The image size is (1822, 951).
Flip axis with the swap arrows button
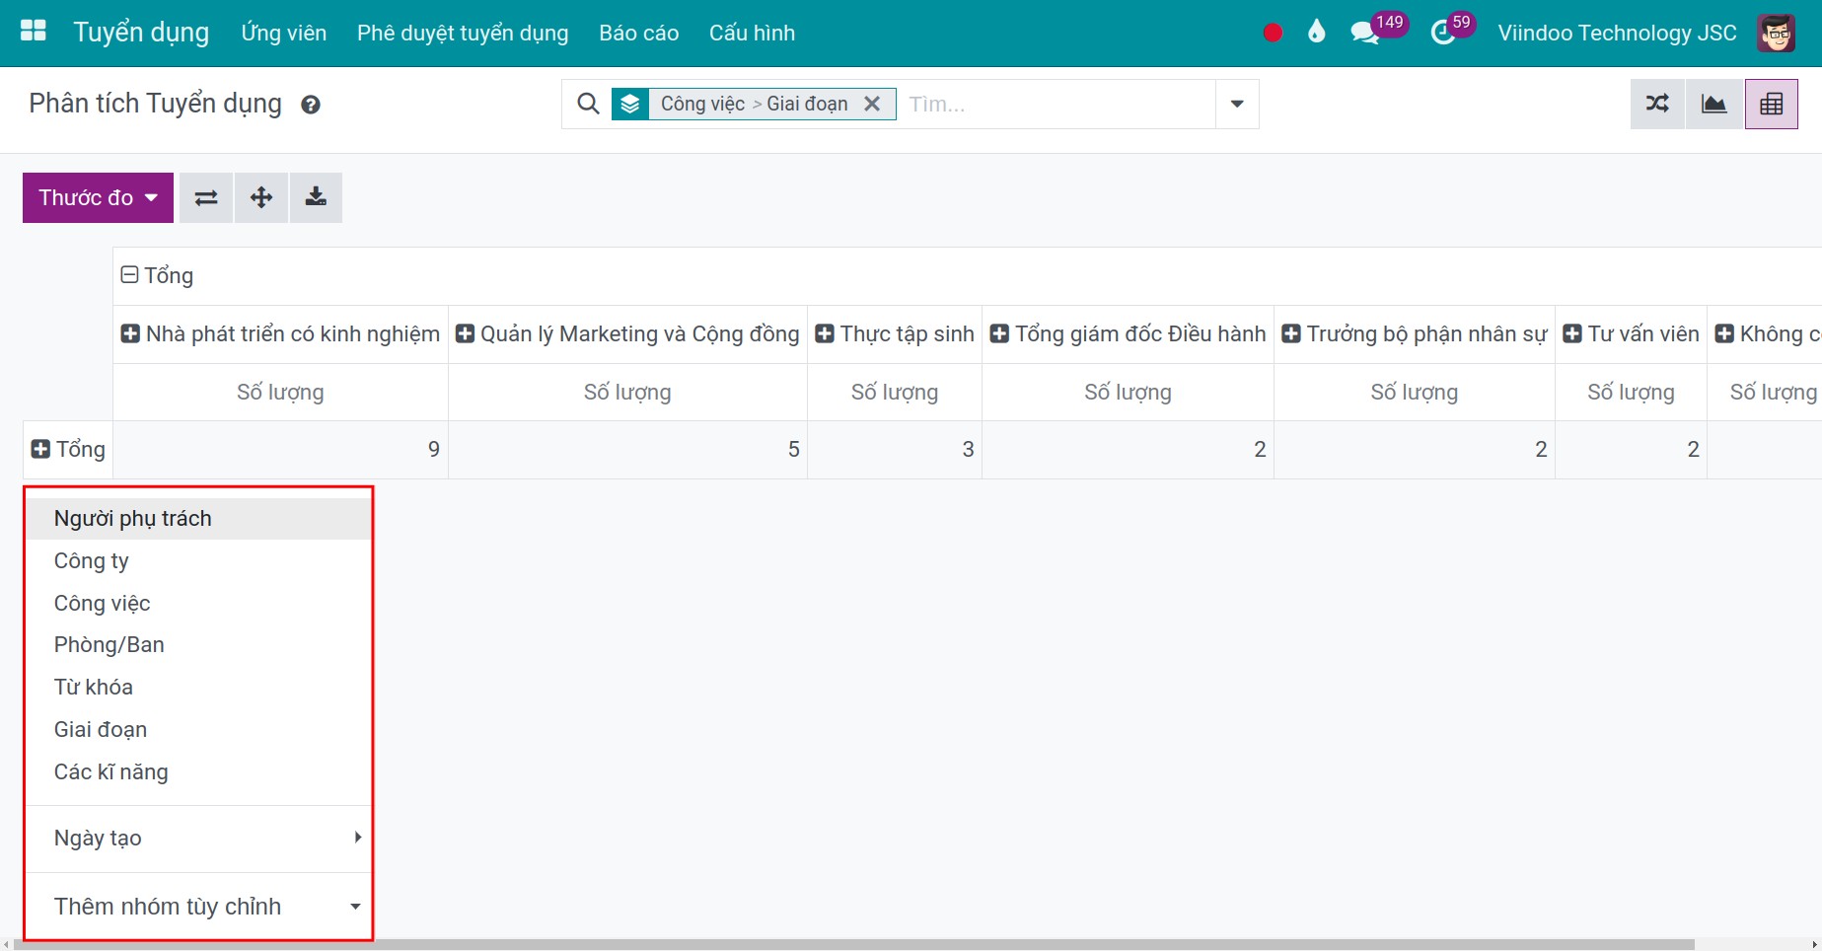(205, 197)
